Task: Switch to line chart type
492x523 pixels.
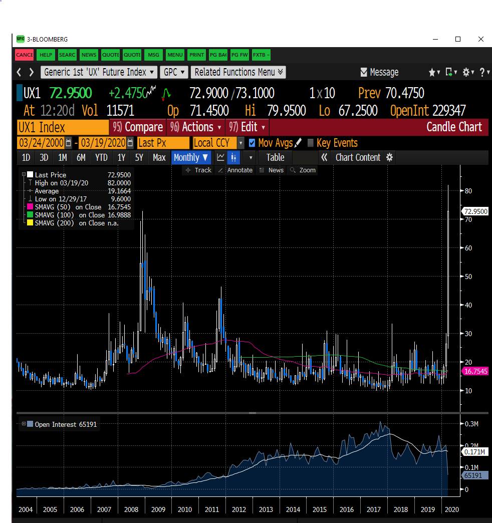Action: (x=220, y=157)
